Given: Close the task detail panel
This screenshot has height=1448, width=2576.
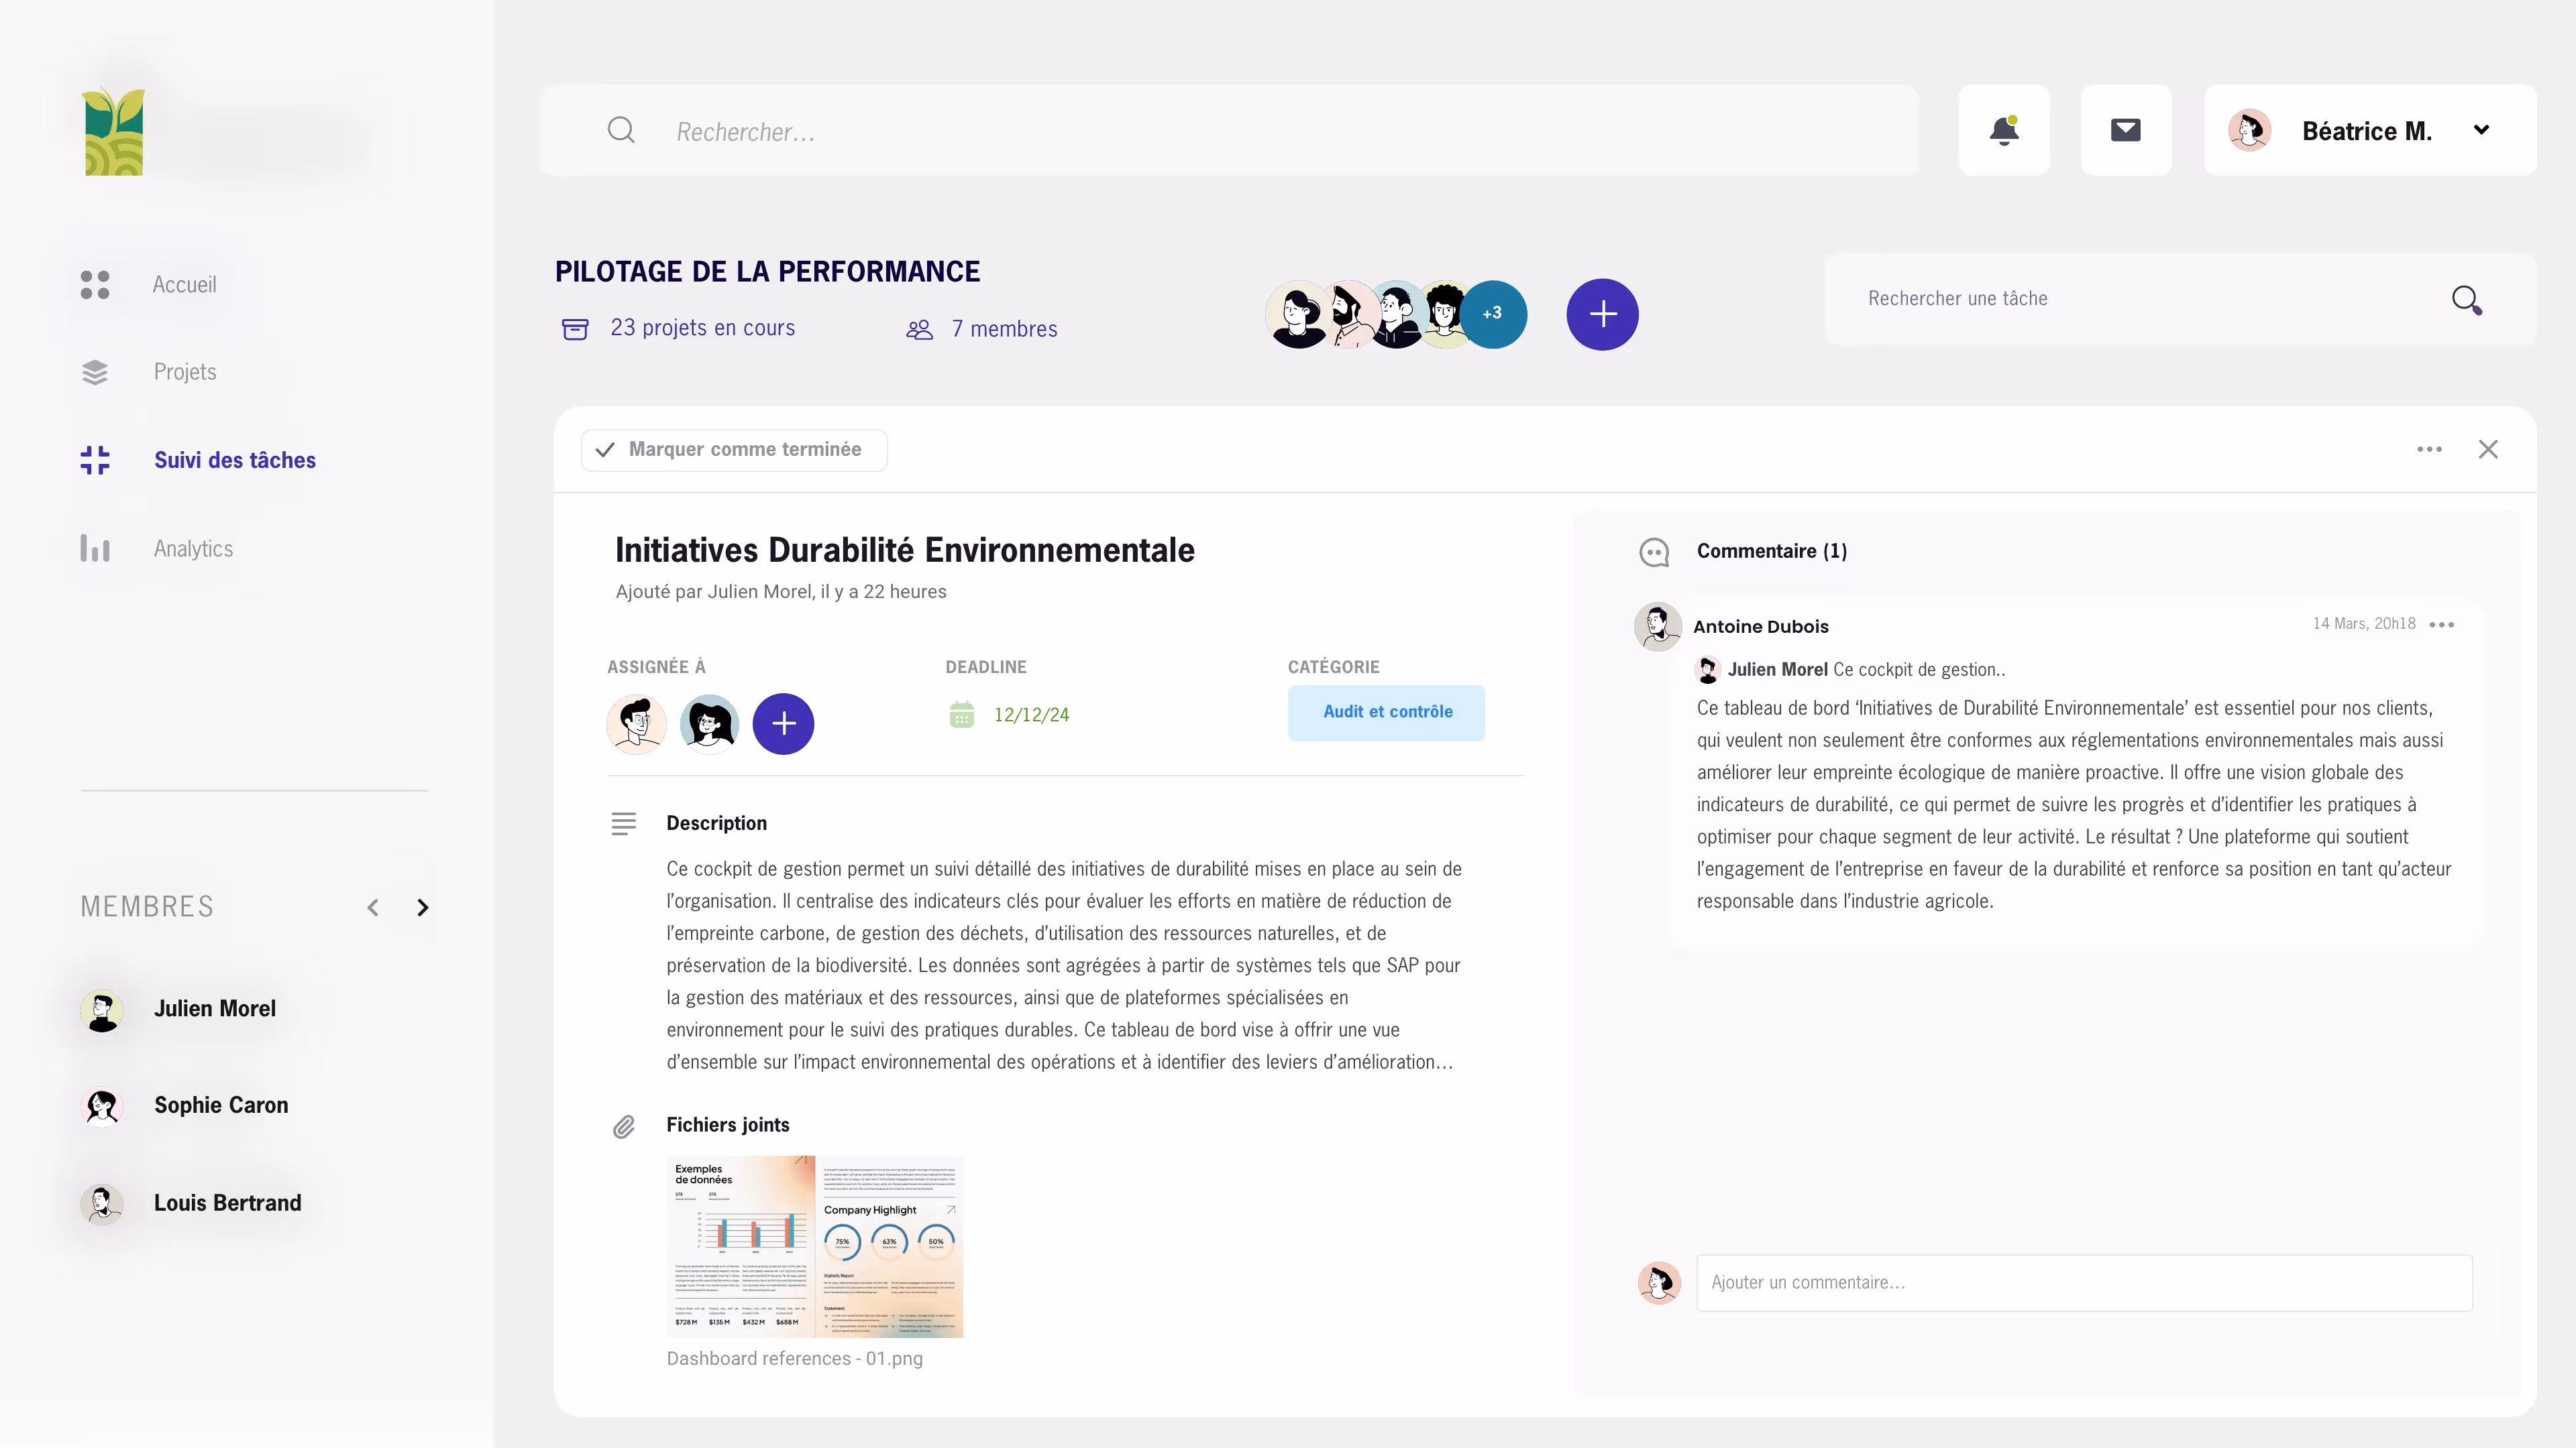Looking at the screenshot, I should coord(2488,450).
